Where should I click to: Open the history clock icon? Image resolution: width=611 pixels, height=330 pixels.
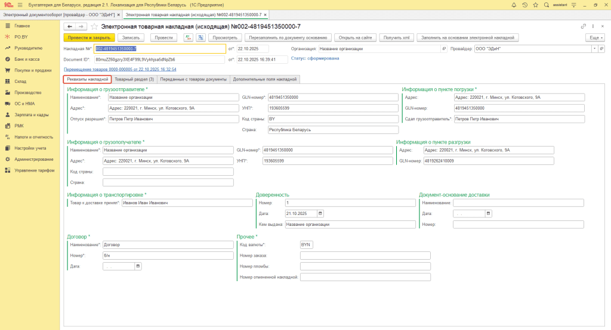pyautogui.click(x=524, y=4)
